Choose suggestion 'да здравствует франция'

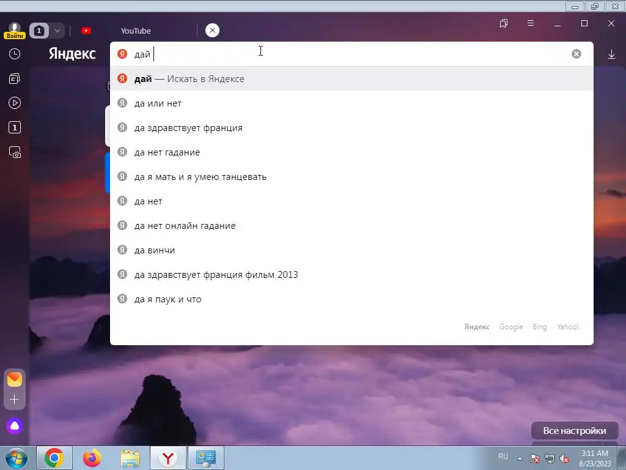(x=352, y=128)
